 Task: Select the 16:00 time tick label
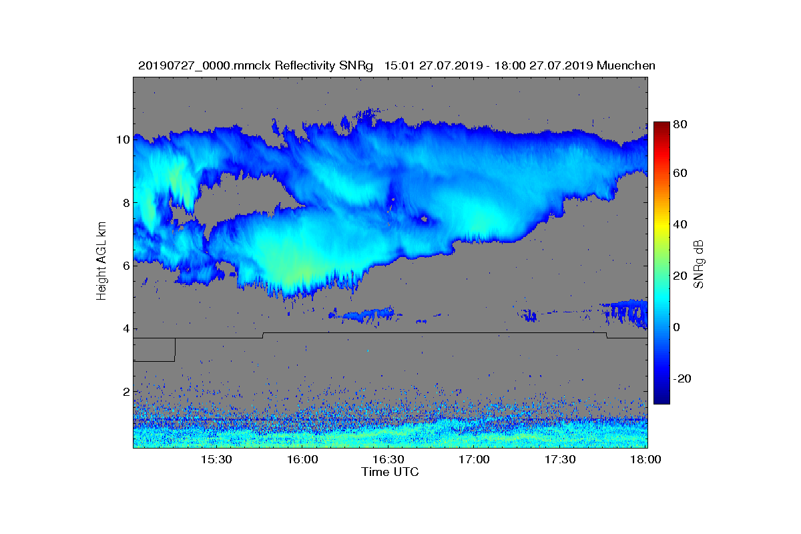[x=302, y=460]
